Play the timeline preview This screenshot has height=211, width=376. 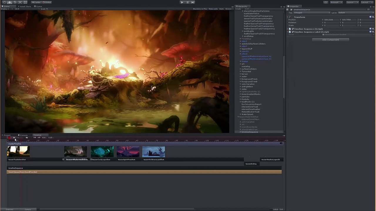pos(14,137)
